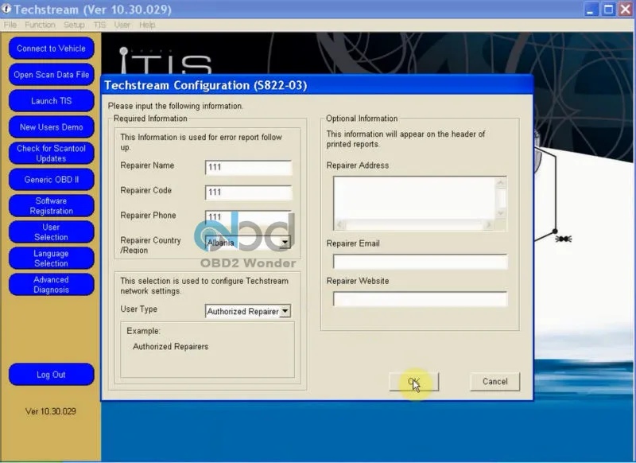Click Repairer Address vertical scroll up arrow
Image resolution: width=636 pixels, height=463 pixels.
501,183
